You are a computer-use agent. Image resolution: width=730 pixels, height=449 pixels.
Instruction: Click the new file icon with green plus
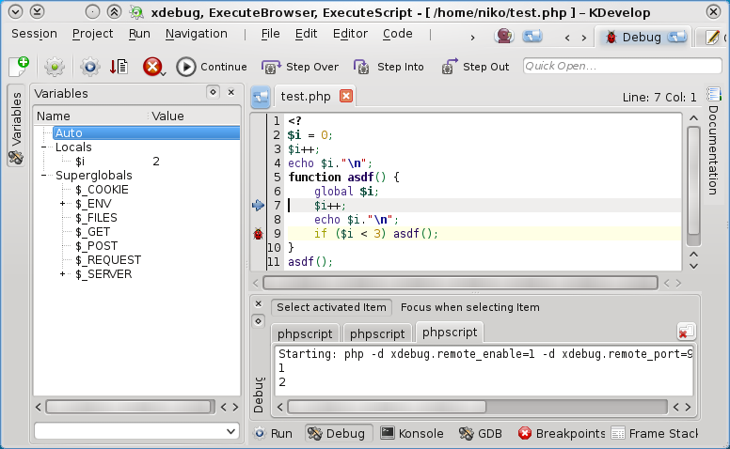pos(19,67)
